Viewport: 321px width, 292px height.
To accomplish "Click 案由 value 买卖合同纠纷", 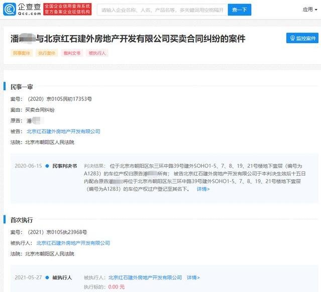I will coord(40,110).
